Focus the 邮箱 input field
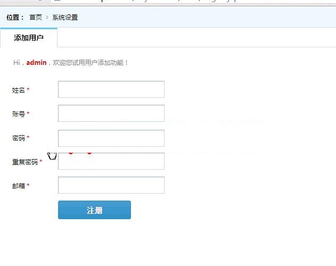 point(111,185)
